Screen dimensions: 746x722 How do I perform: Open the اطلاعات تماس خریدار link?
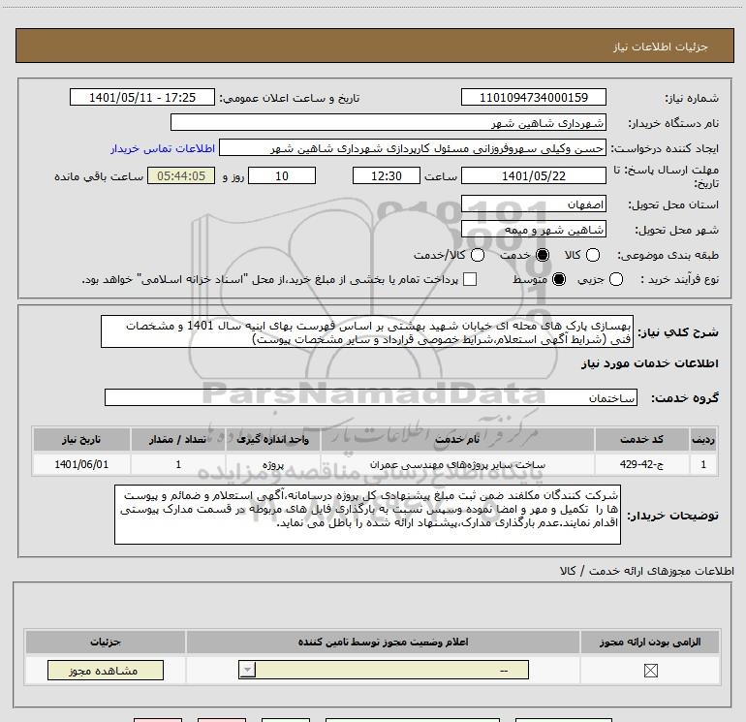[x=163, y=148]
